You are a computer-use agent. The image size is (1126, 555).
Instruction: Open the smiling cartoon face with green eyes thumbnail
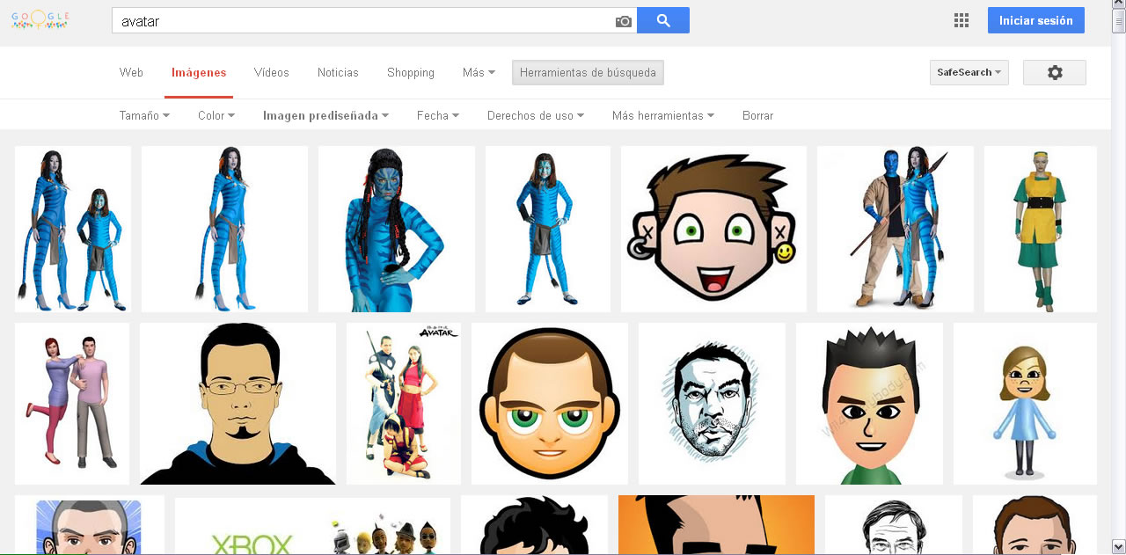tap(713, 229)
